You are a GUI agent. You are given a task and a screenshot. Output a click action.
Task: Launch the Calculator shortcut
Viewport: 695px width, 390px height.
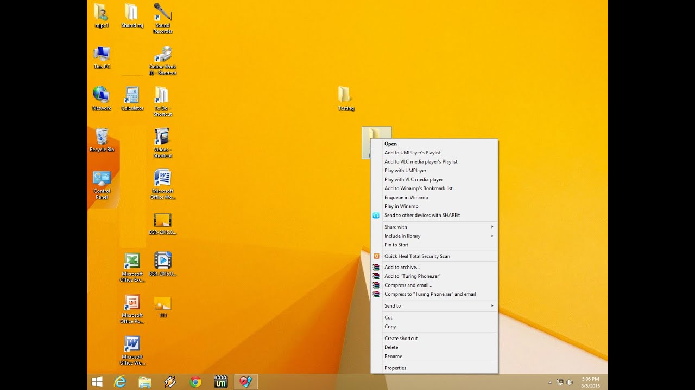(x=132, y=99)
